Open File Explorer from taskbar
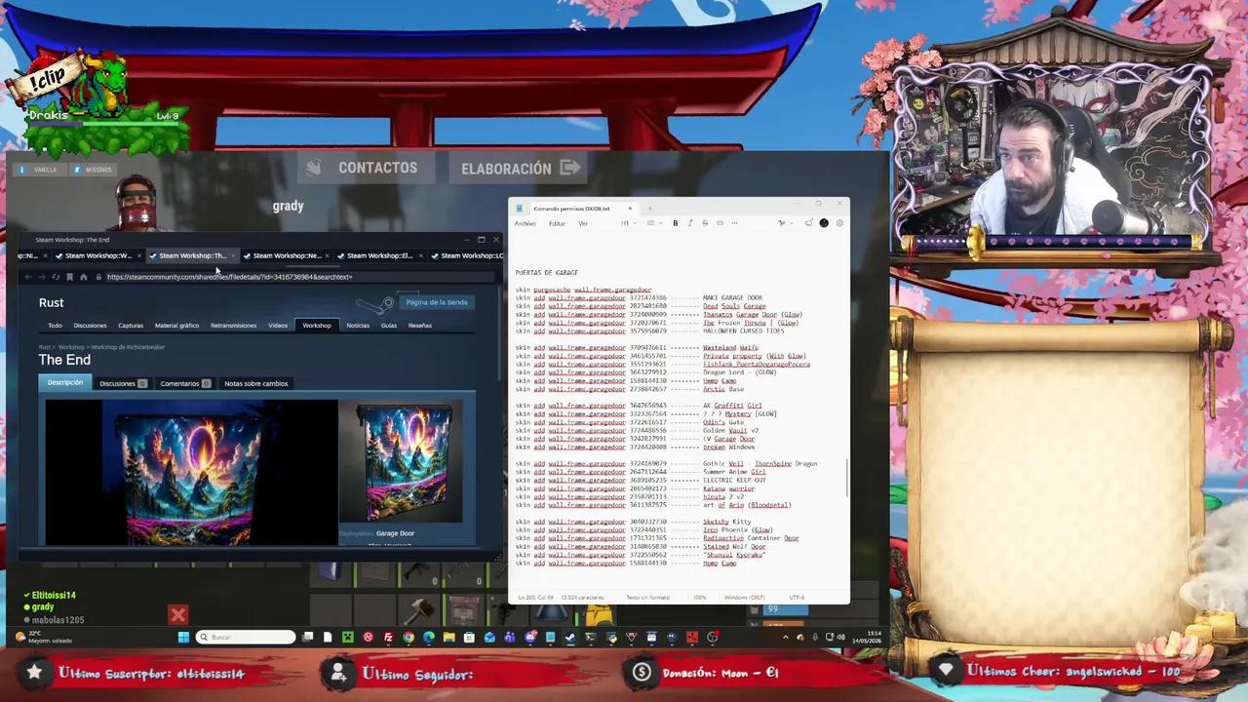 tap(448, 637)
